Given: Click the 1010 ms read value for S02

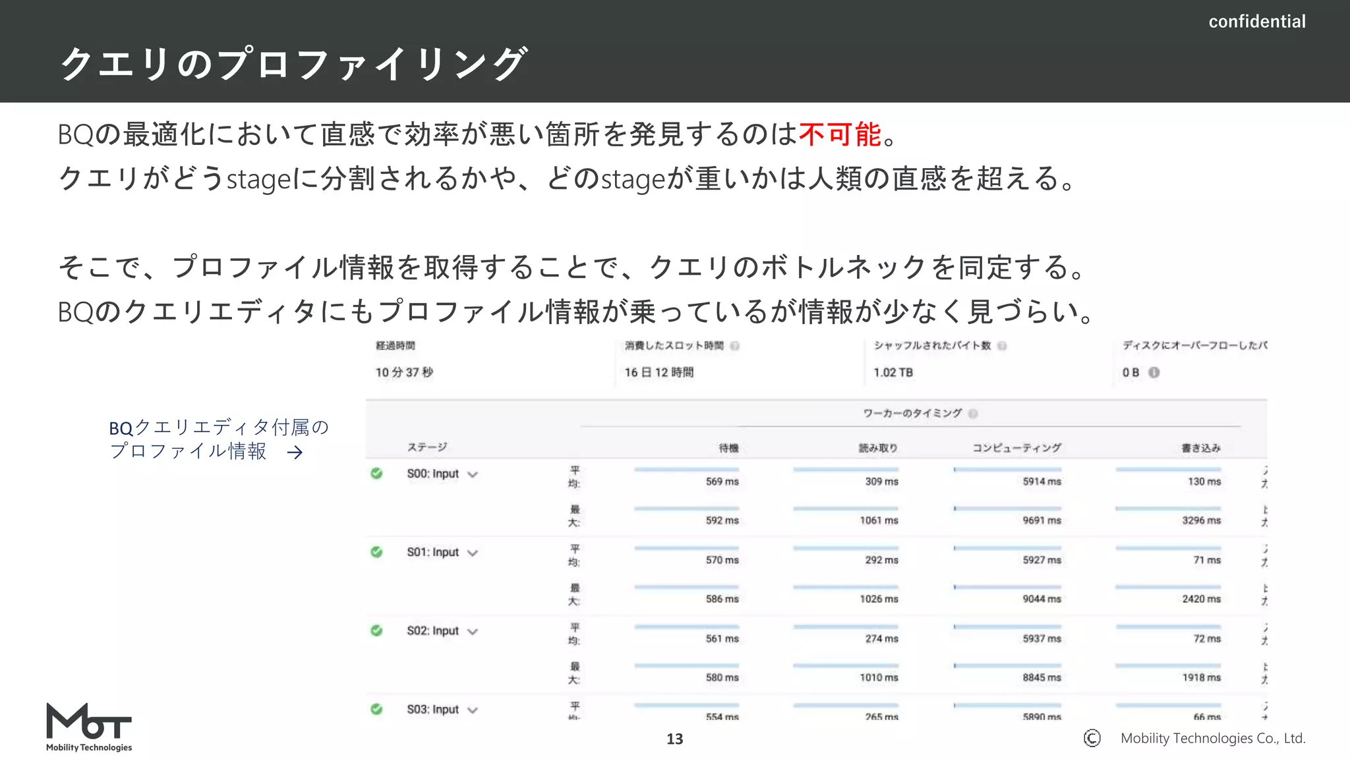Looking at the screenshot, I should coord(879,677).
